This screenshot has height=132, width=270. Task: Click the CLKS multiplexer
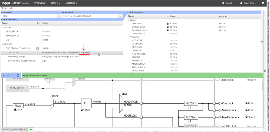pyautogui.click(x=121, y=103)
